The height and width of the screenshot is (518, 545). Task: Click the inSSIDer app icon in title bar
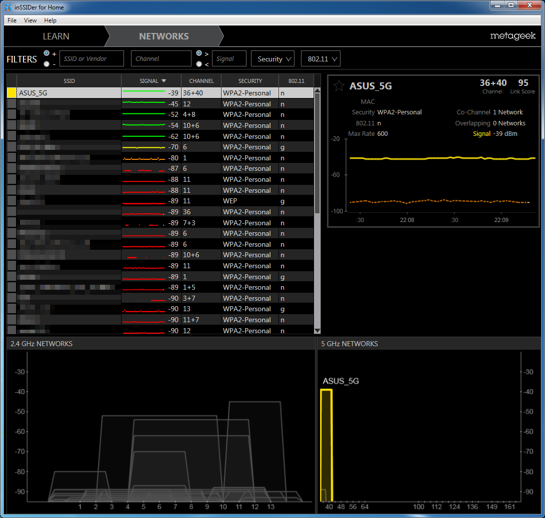coord(7,7)
